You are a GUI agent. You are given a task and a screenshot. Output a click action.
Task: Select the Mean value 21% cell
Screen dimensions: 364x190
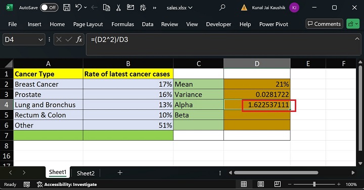click(257, 84)
